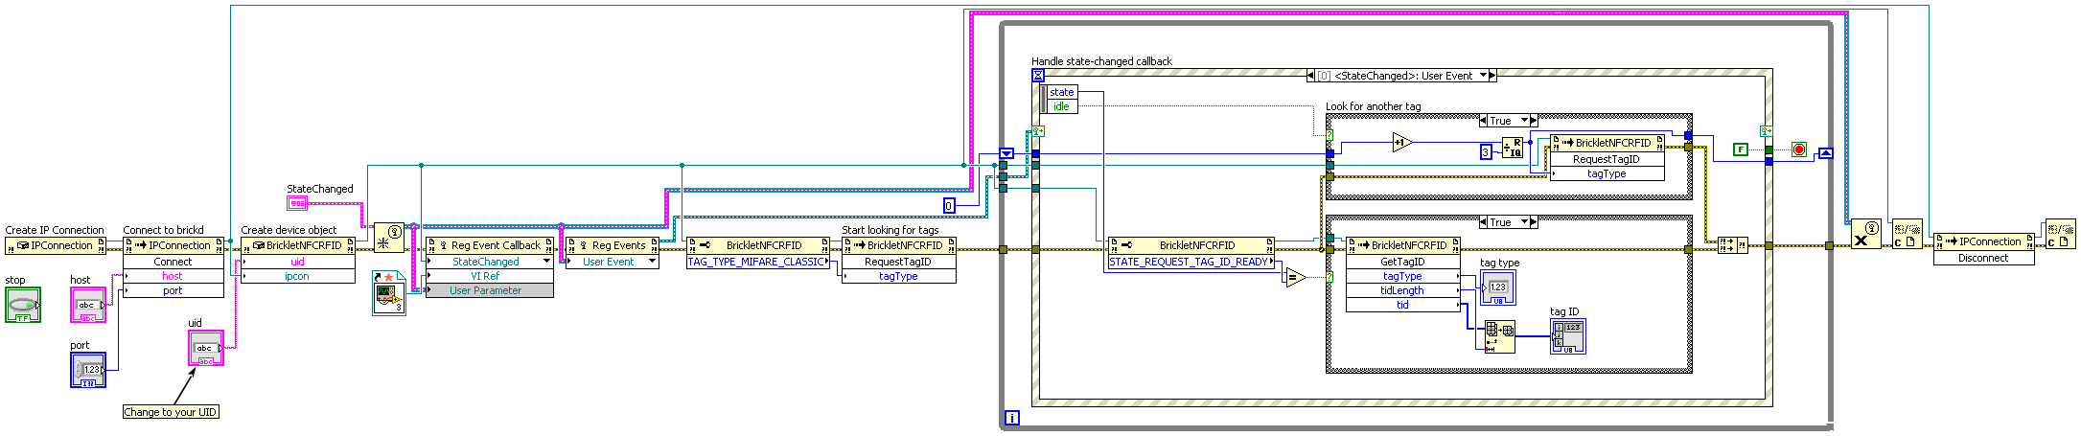Open the User Event dropdown in Reg Events
The width and height of the screenshot is (2081, 436).
[x=652, y=262]
